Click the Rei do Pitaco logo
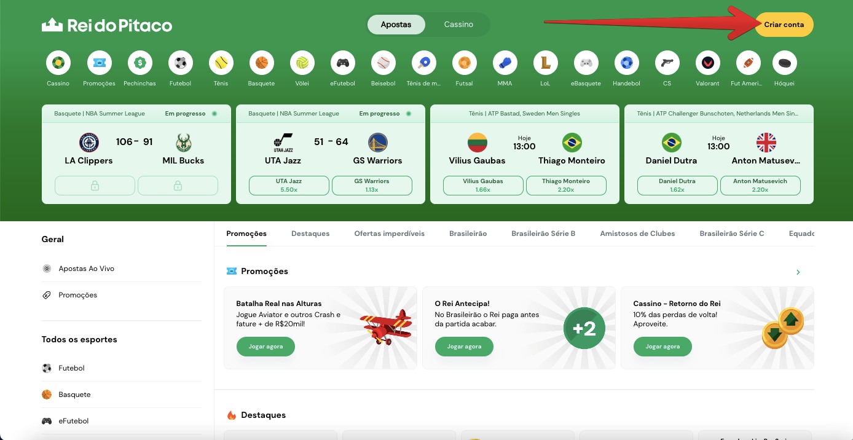853x440 pixels. tap(107, 25)
